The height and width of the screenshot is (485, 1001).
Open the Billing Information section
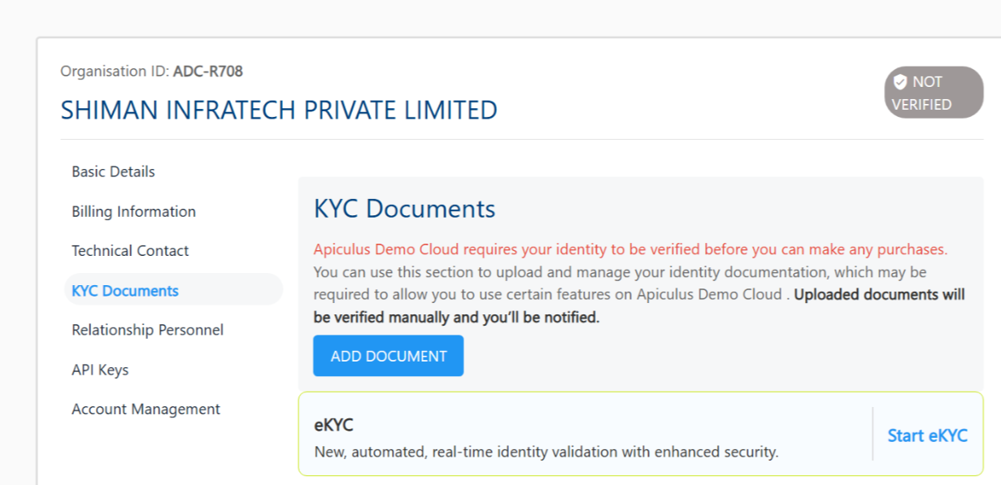click(x=133, y=211)
